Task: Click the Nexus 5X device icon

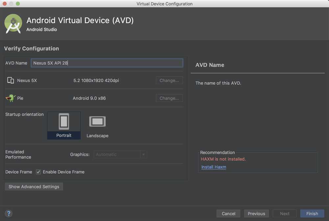Action: point(11,80)
